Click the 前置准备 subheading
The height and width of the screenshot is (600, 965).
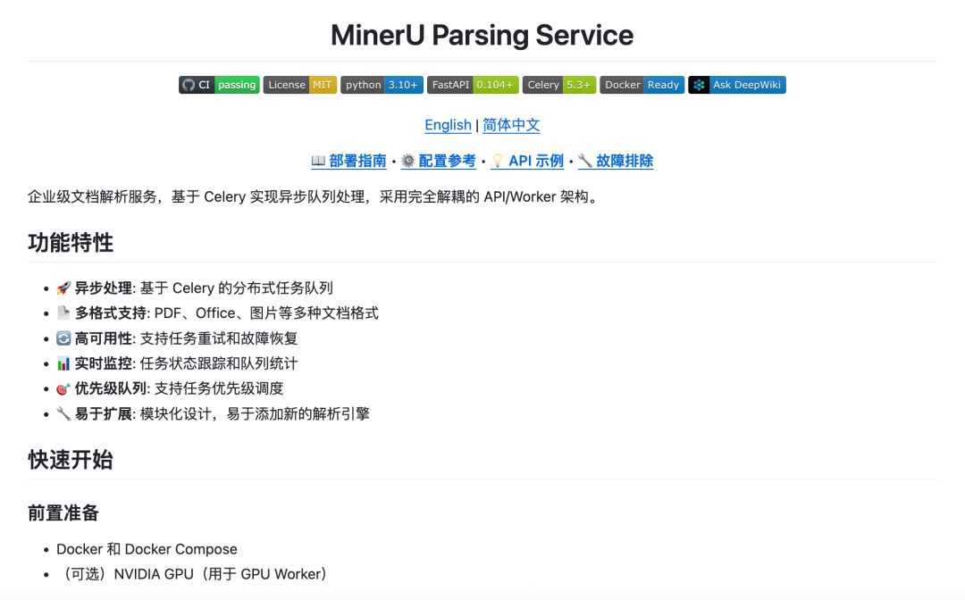click(63, 512)
